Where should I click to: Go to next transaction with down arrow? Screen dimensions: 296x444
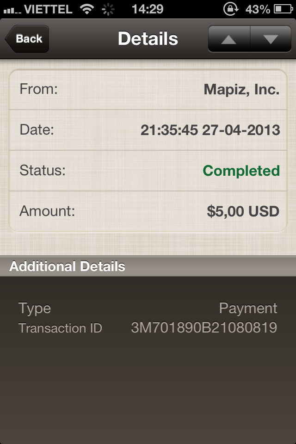[x=270, y=39]
